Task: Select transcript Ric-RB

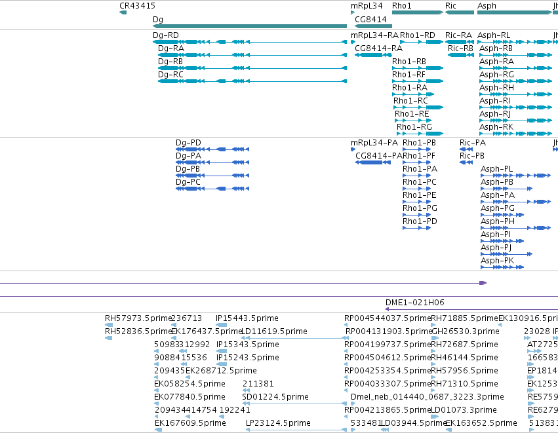Action: (461, 55)
